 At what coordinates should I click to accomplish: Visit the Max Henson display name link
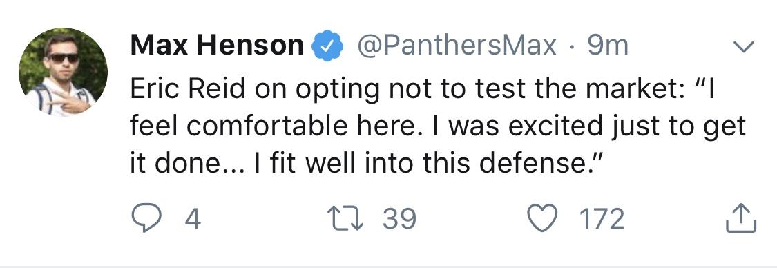[x=217, y=45]
